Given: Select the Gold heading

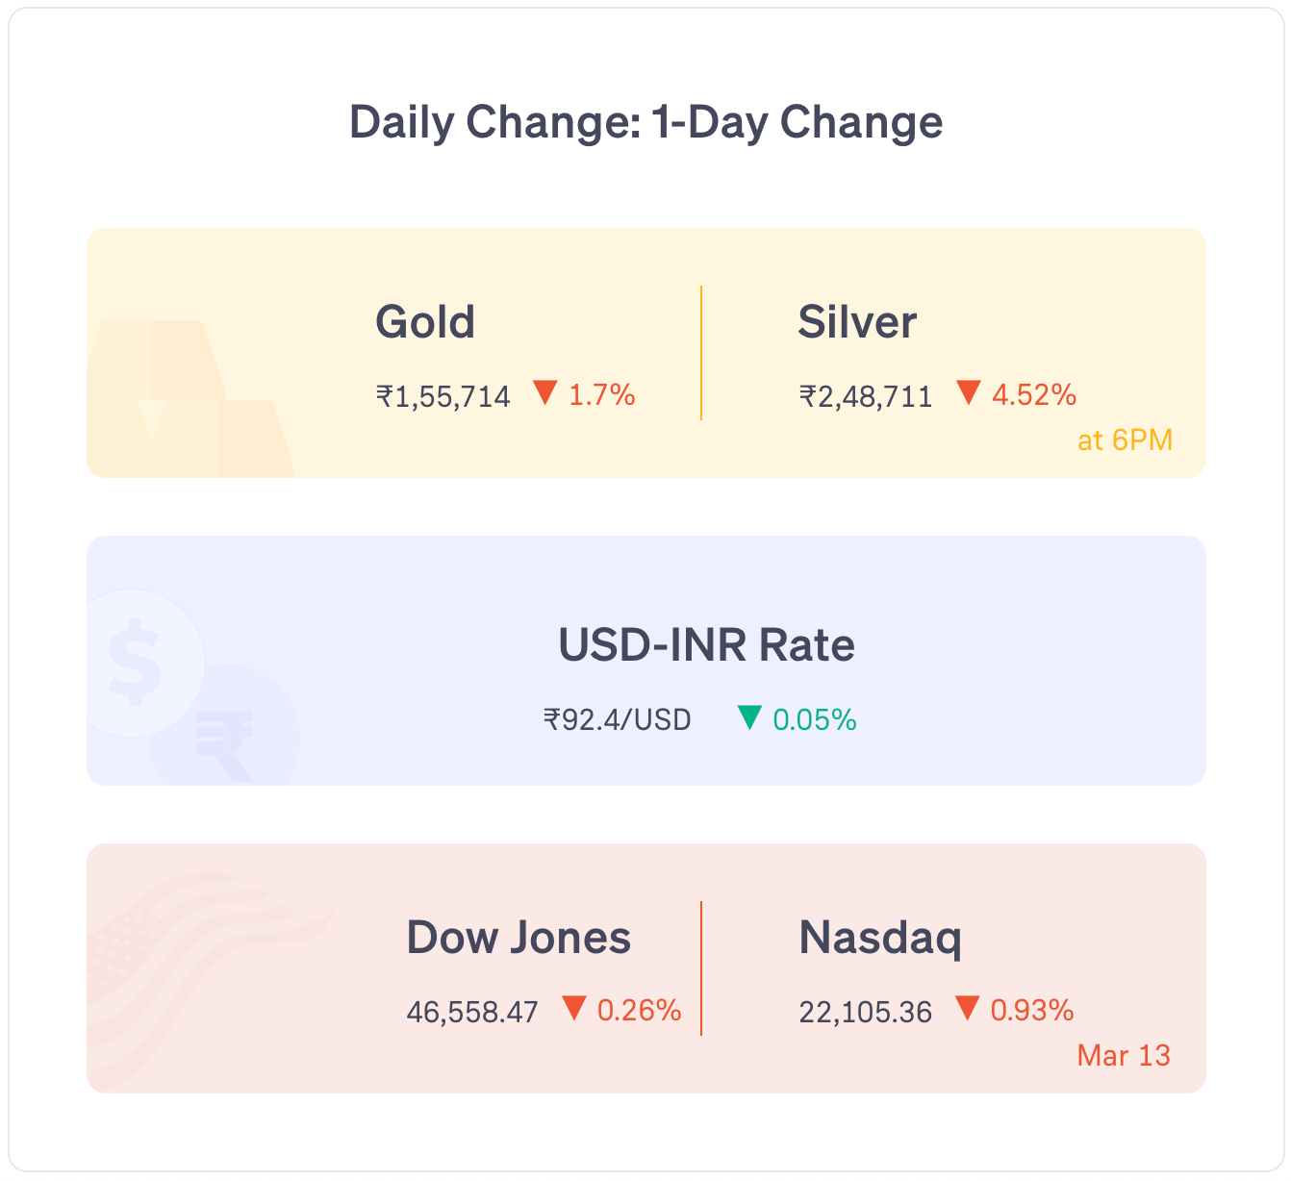Looking at the screenshot, I should click(425, 322).
